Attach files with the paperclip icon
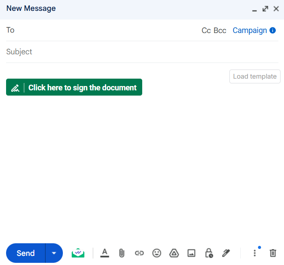This screenshot has width=284, height=265. coord(122,253)
